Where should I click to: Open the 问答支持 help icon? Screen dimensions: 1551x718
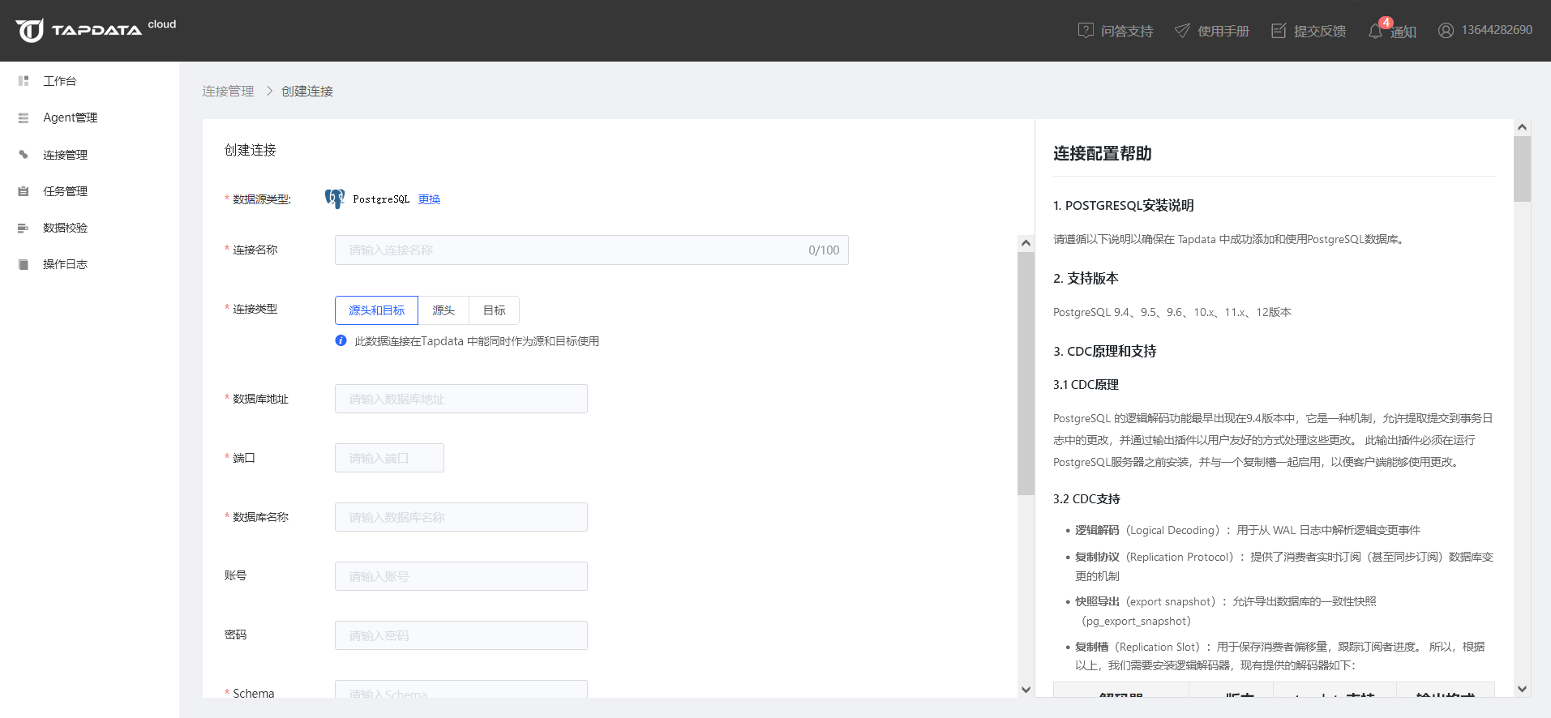click(1086, 31)
